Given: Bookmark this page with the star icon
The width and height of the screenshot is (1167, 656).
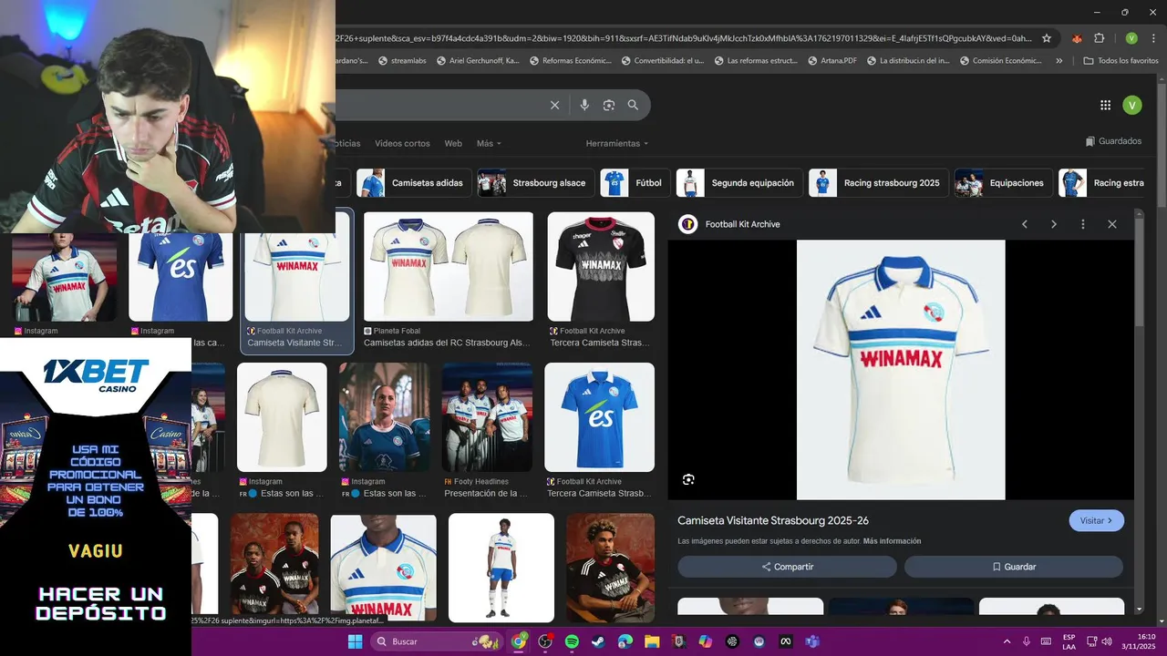Looking at the screenshot, I should (1047, 38).
